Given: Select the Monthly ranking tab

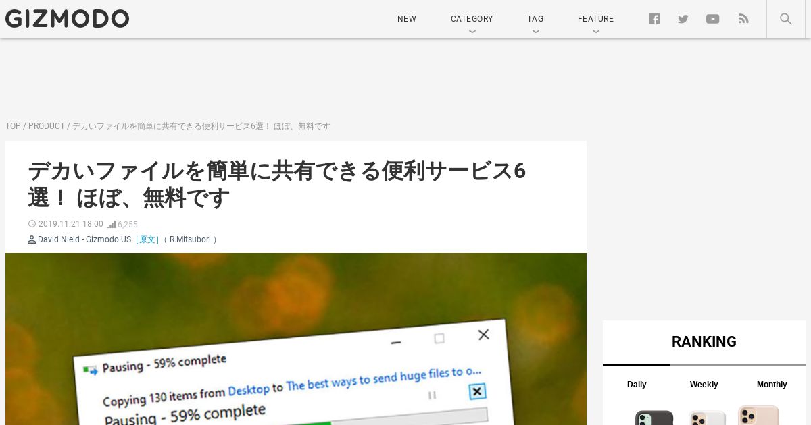Looking at the screenshot, I should click(772, 385).
